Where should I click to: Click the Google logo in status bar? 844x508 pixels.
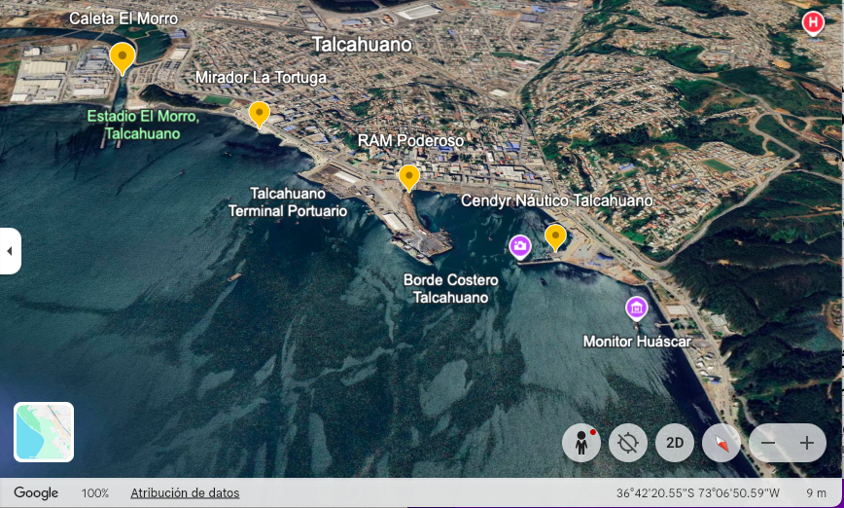pyautogui.click(x=36, y=493)
